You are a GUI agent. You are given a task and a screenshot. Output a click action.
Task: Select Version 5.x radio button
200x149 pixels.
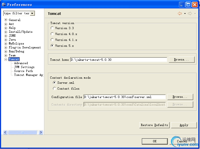(52, 46)
